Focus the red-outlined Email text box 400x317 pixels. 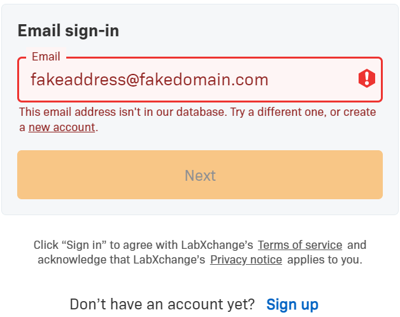pos(191,80)
